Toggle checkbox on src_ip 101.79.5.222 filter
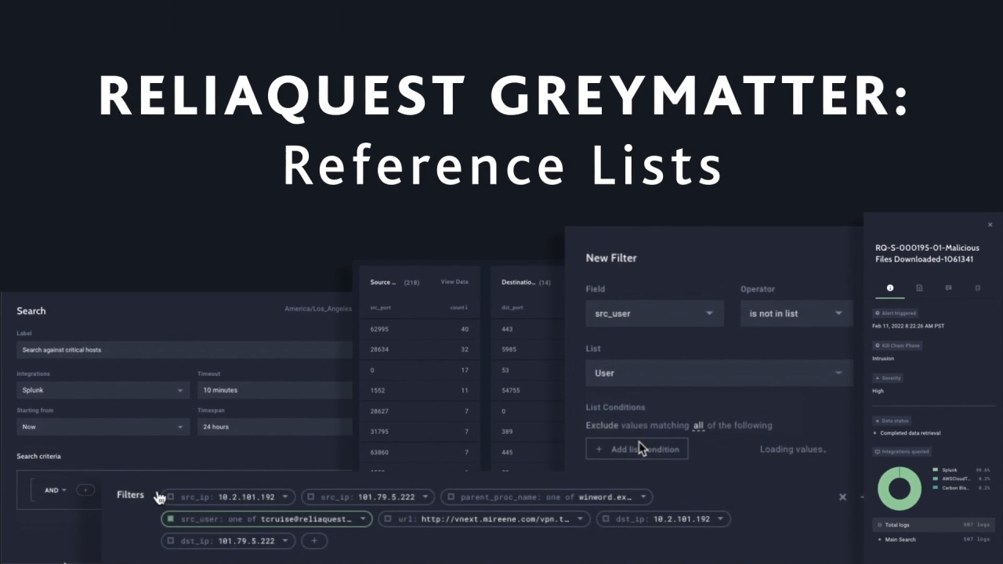 tap(311, 497)
